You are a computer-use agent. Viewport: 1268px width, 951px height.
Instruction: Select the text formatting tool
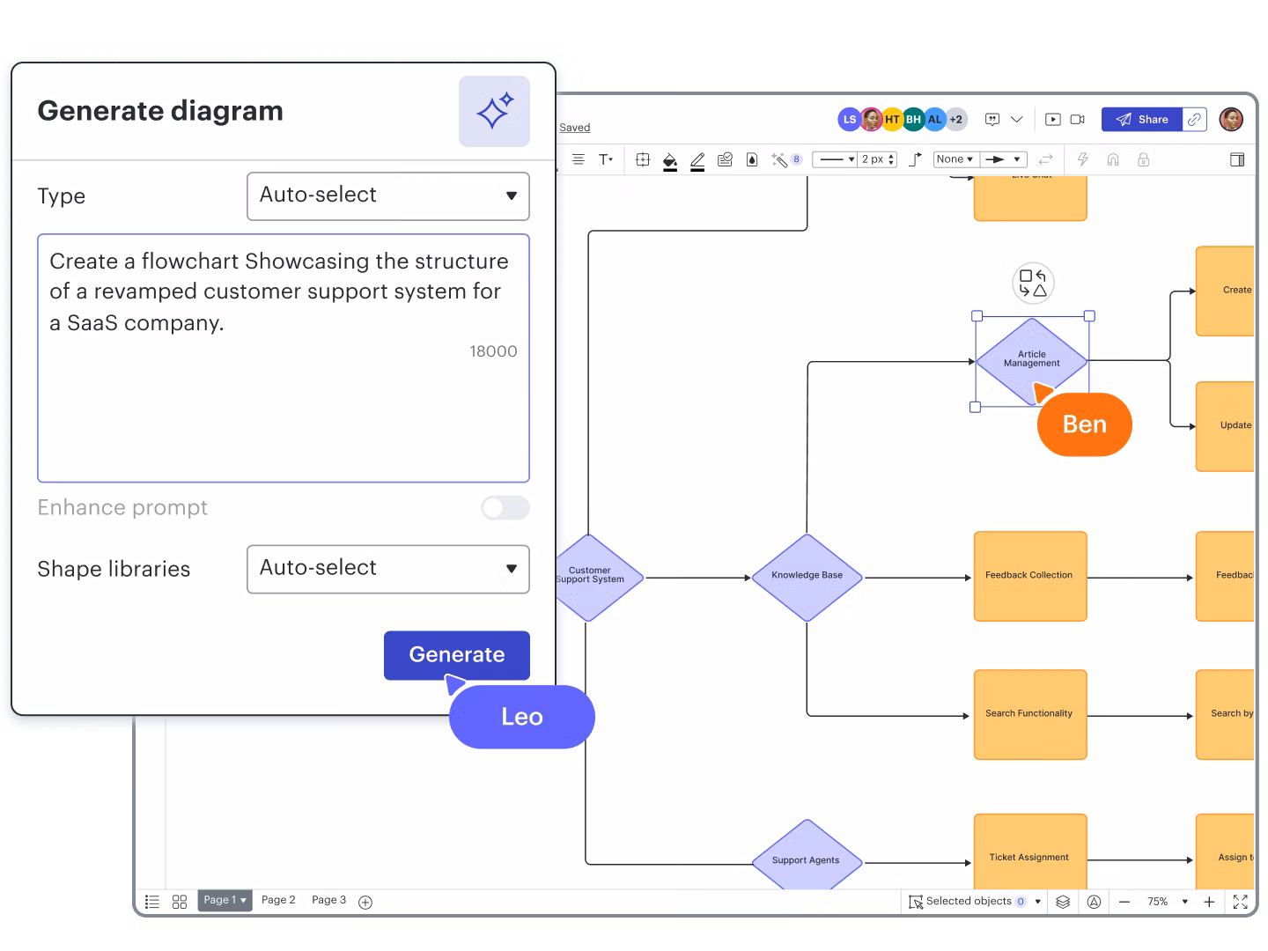pos(606,159)
